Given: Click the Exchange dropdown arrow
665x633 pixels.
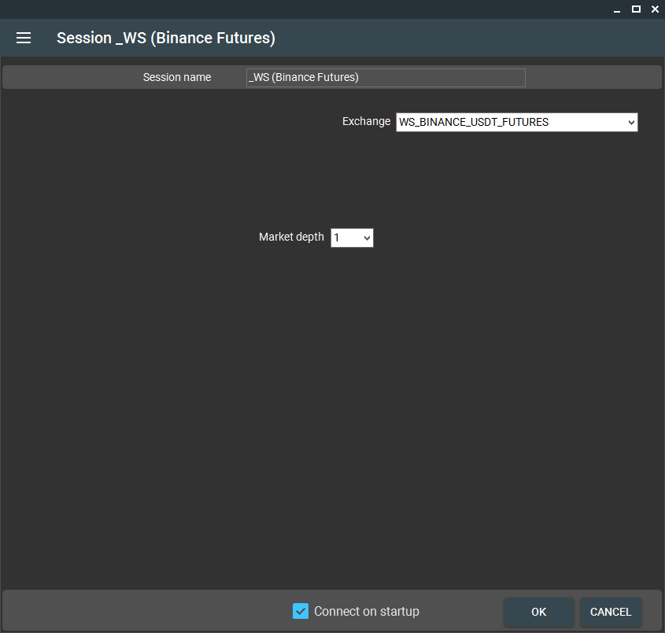Looking at the screenshot, I should click(630, 122).
